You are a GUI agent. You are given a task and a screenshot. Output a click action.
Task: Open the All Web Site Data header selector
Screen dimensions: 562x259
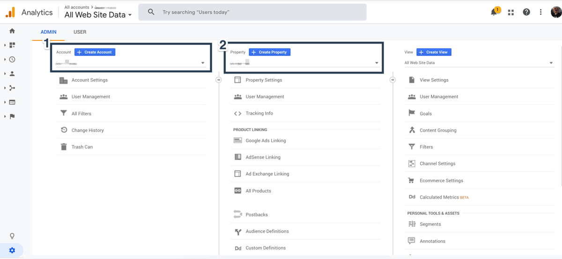point(98,15)
